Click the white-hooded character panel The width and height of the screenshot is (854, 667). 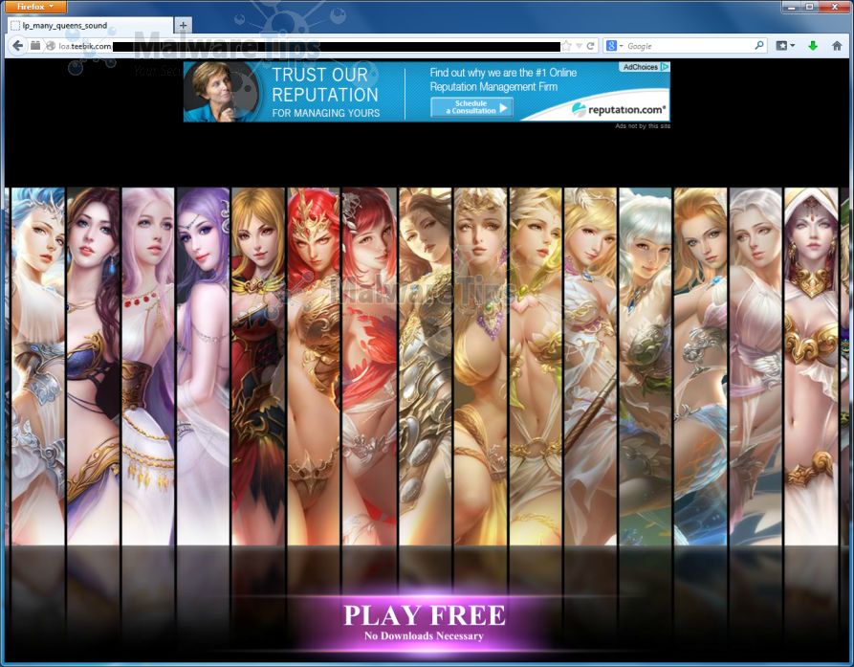(811, 367)
